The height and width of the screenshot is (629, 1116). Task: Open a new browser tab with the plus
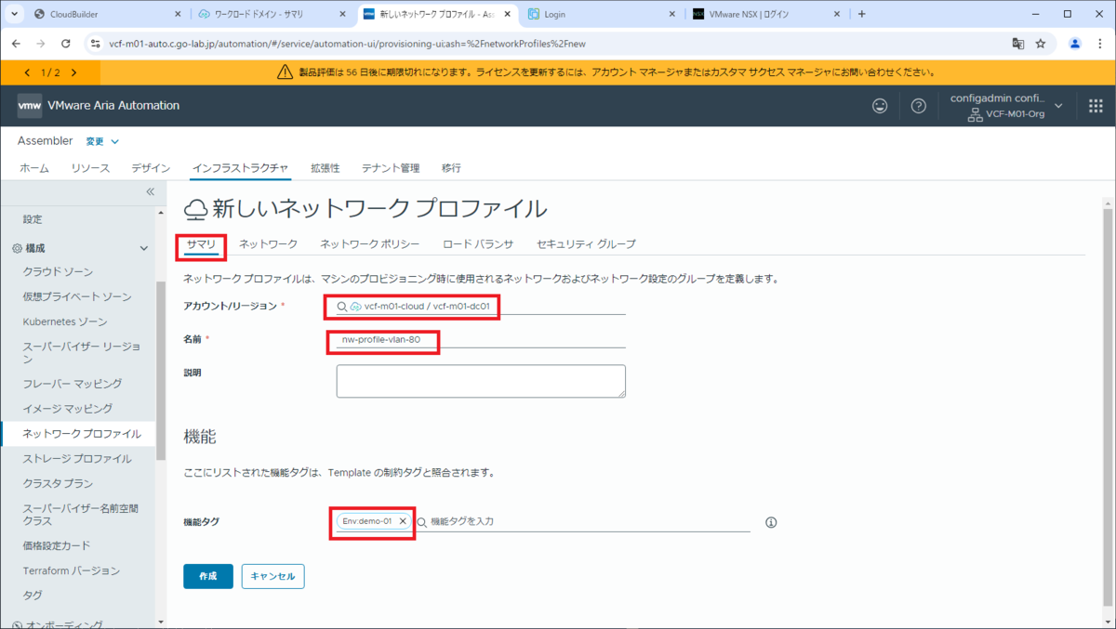[x=861, y=14]
